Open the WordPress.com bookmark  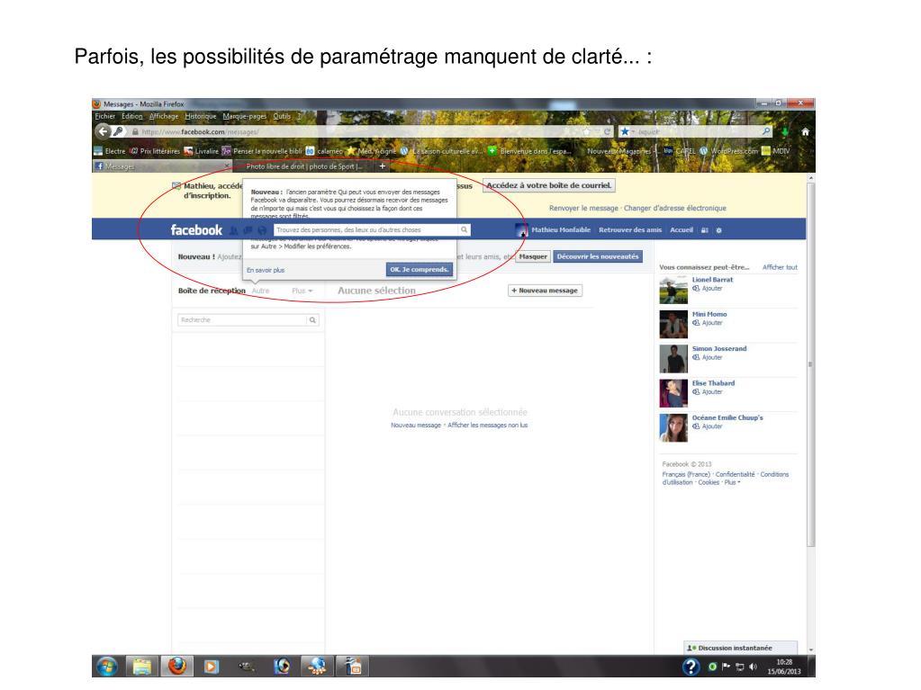[727, 151]
